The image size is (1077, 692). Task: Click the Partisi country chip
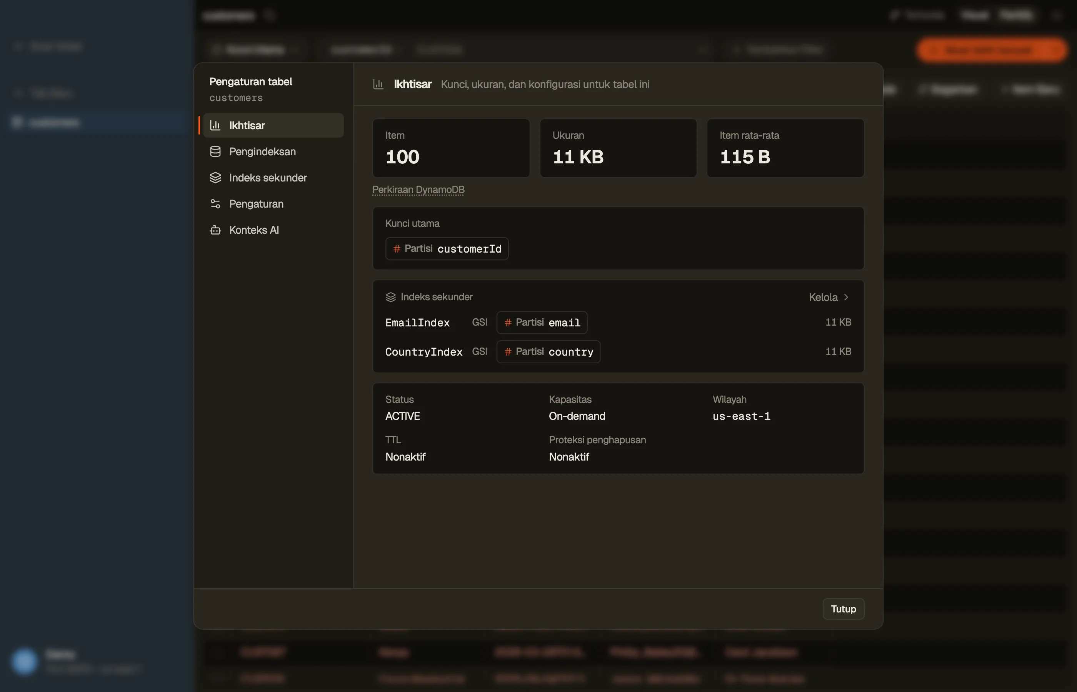(x=549, y=351)
